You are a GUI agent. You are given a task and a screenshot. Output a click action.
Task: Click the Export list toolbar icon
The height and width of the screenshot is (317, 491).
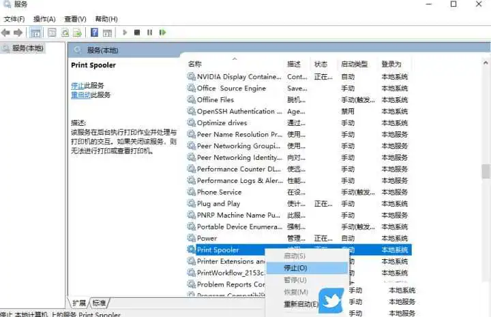pyautogui.click(x=78, y=33)
